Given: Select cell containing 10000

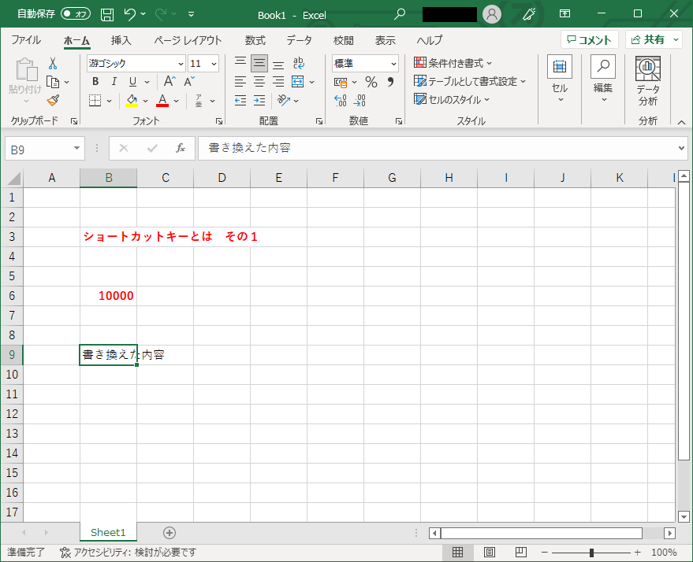Looking at the screenshot, I should click(x=108, y=295).
